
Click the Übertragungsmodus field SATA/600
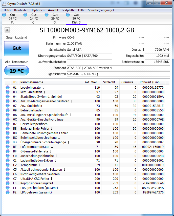90,56
